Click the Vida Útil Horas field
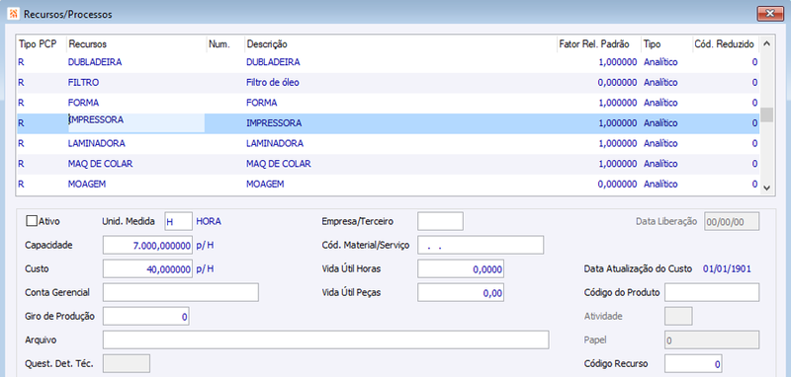This screenshot has width=791, height=377. 461,268
